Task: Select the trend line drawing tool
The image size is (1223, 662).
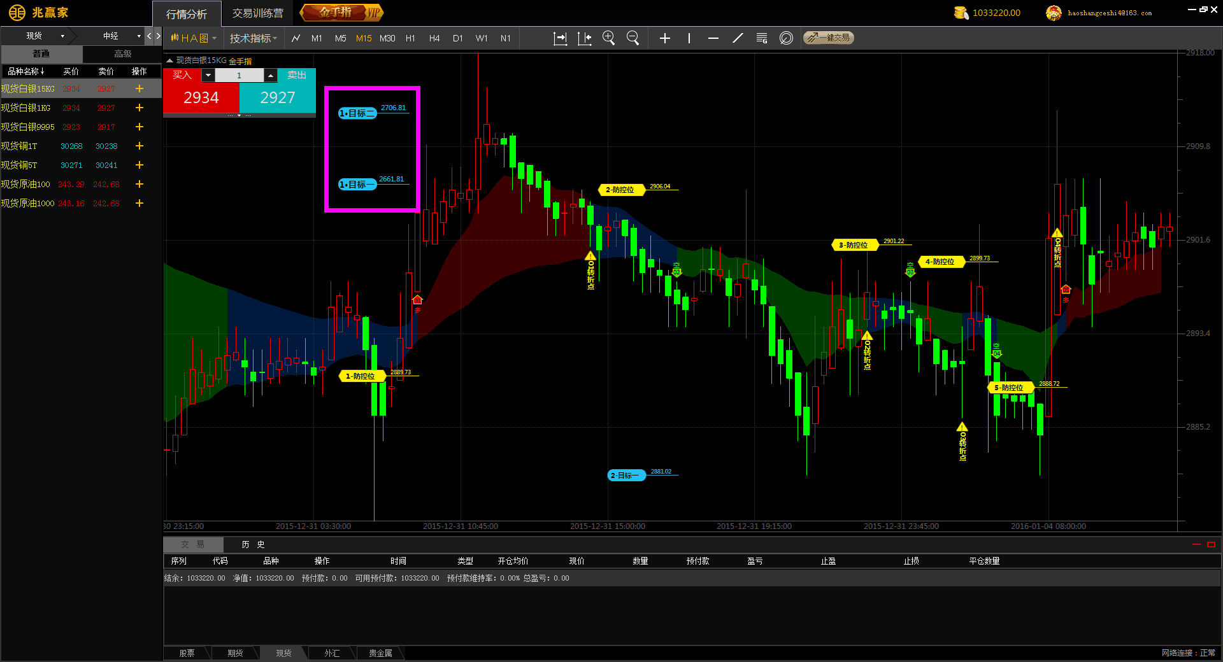Action: click(x=738, y=38)
